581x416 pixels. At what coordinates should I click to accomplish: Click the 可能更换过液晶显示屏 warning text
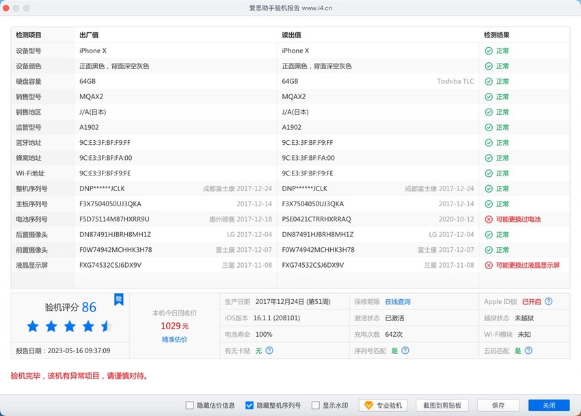pyautogui.click(x=528, y=265)
